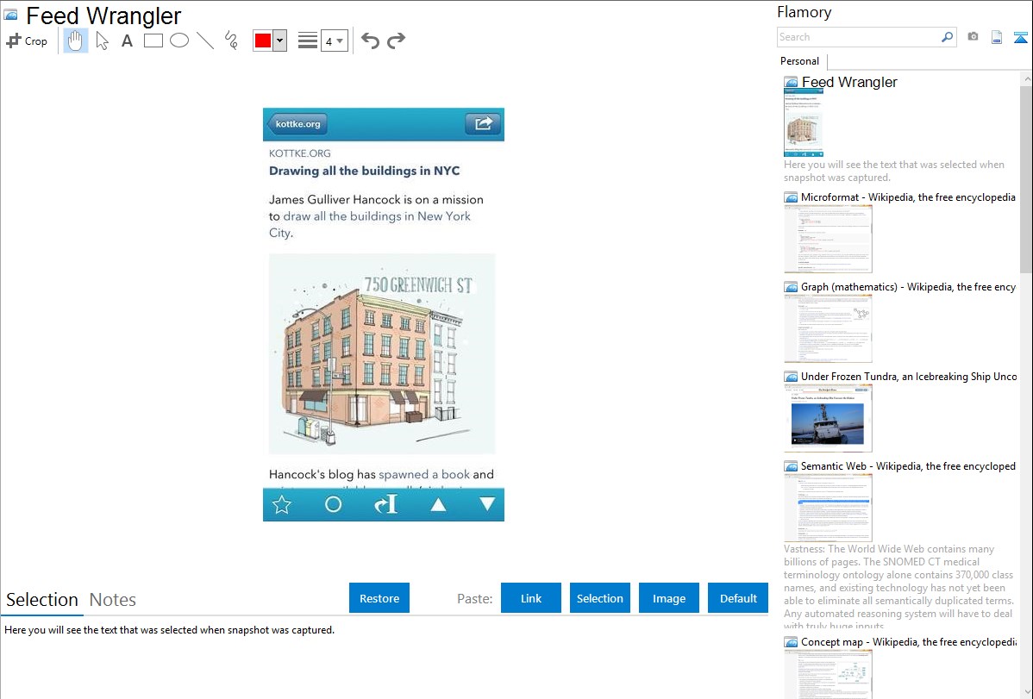
Task: Click the line thickness icon
Action: (x=308, y=41)
